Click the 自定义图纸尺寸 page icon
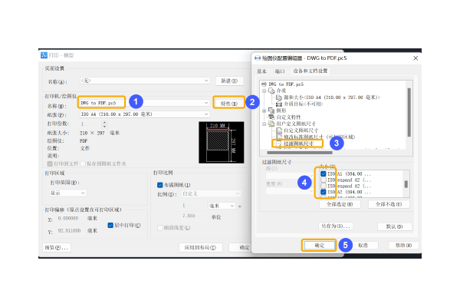The width and height of the screenshot is (460, 307). click(x=279, y=130)
